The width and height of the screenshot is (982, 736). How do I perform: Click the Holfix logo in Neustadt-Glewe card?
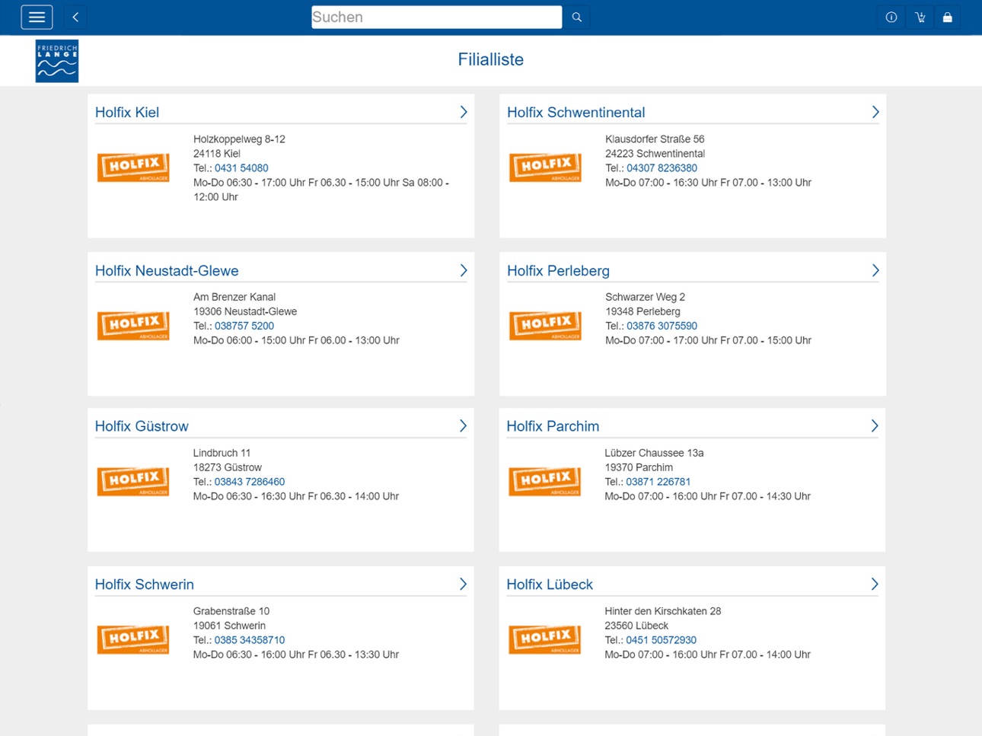click(134, 326)
